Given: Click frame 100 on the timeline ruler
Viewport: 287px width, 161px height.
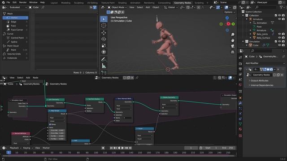Looking at the screenshot, I should click(96, 153).
